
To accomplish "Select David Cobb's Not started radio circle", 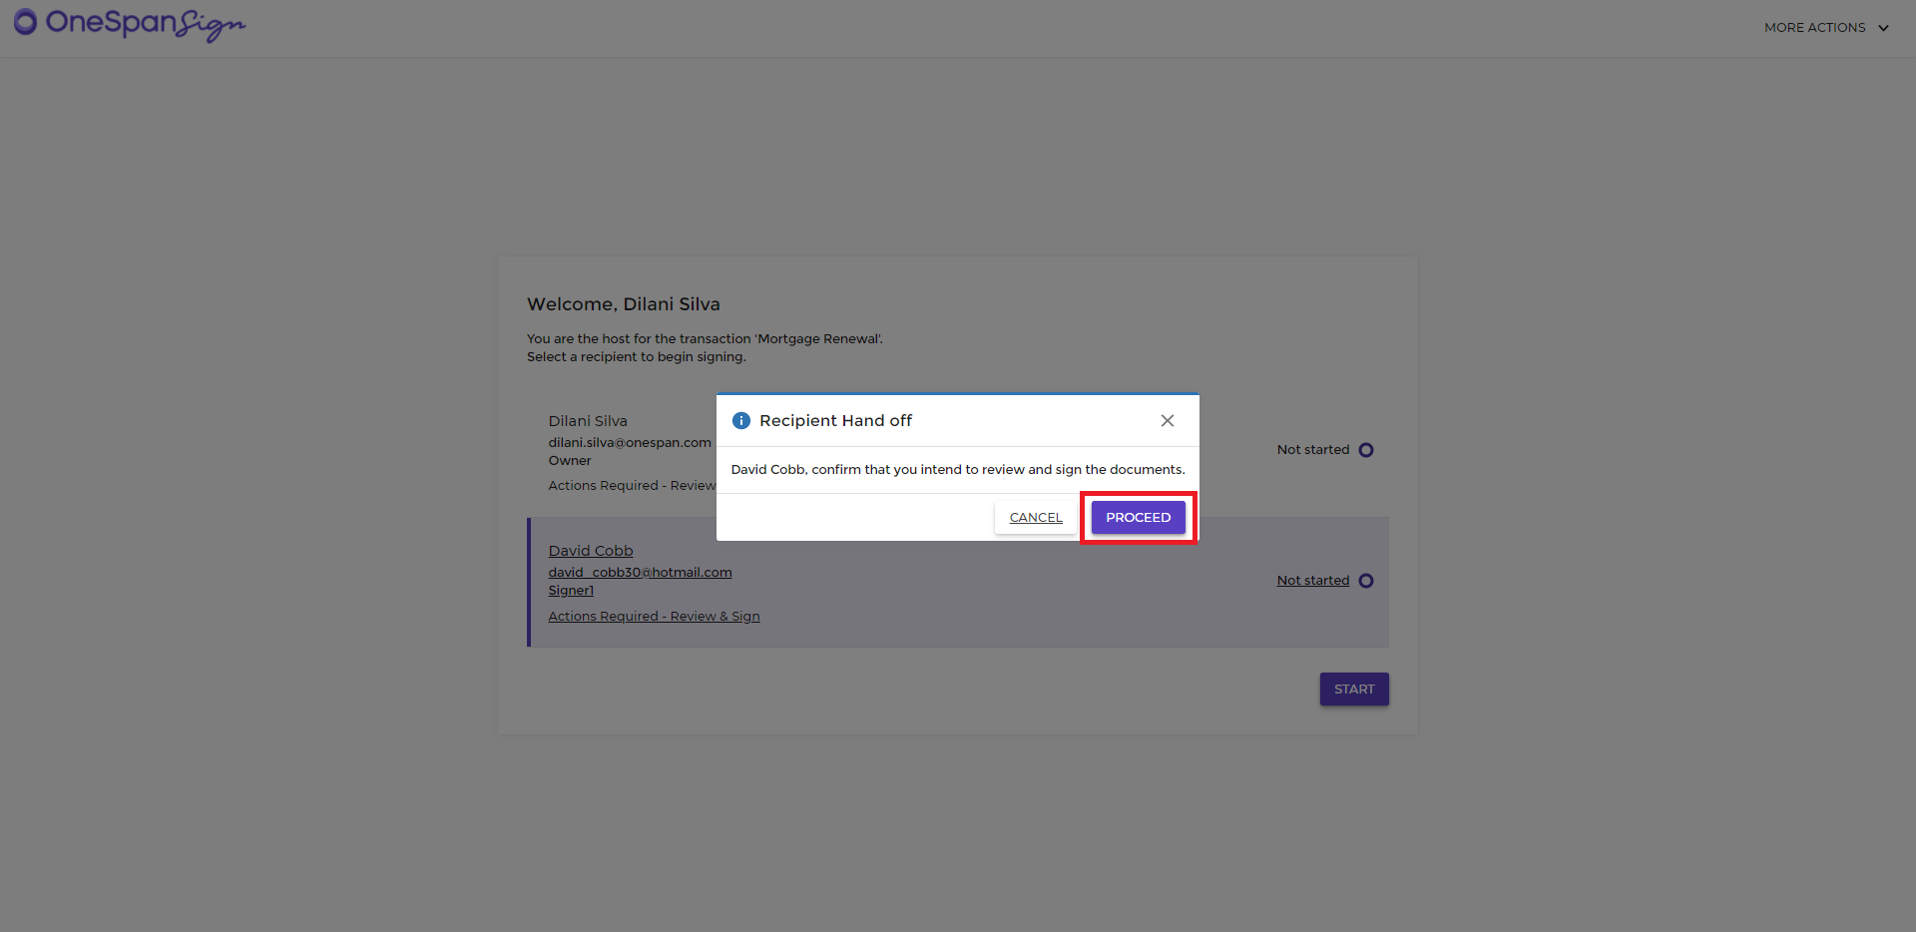I will point(1366,581).
